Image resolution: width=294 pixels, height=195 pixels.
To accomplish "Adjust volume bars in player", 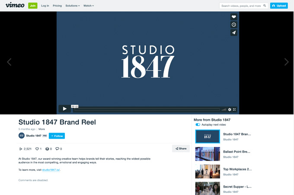I will point(224,110).
